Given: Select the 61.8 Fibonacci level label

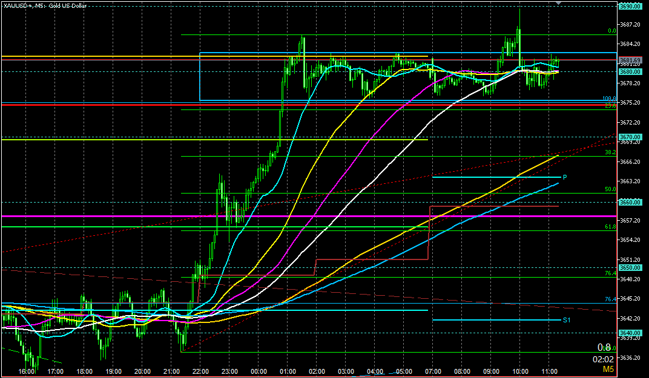Looking at the screenshot, I should (x=611, y=227).
